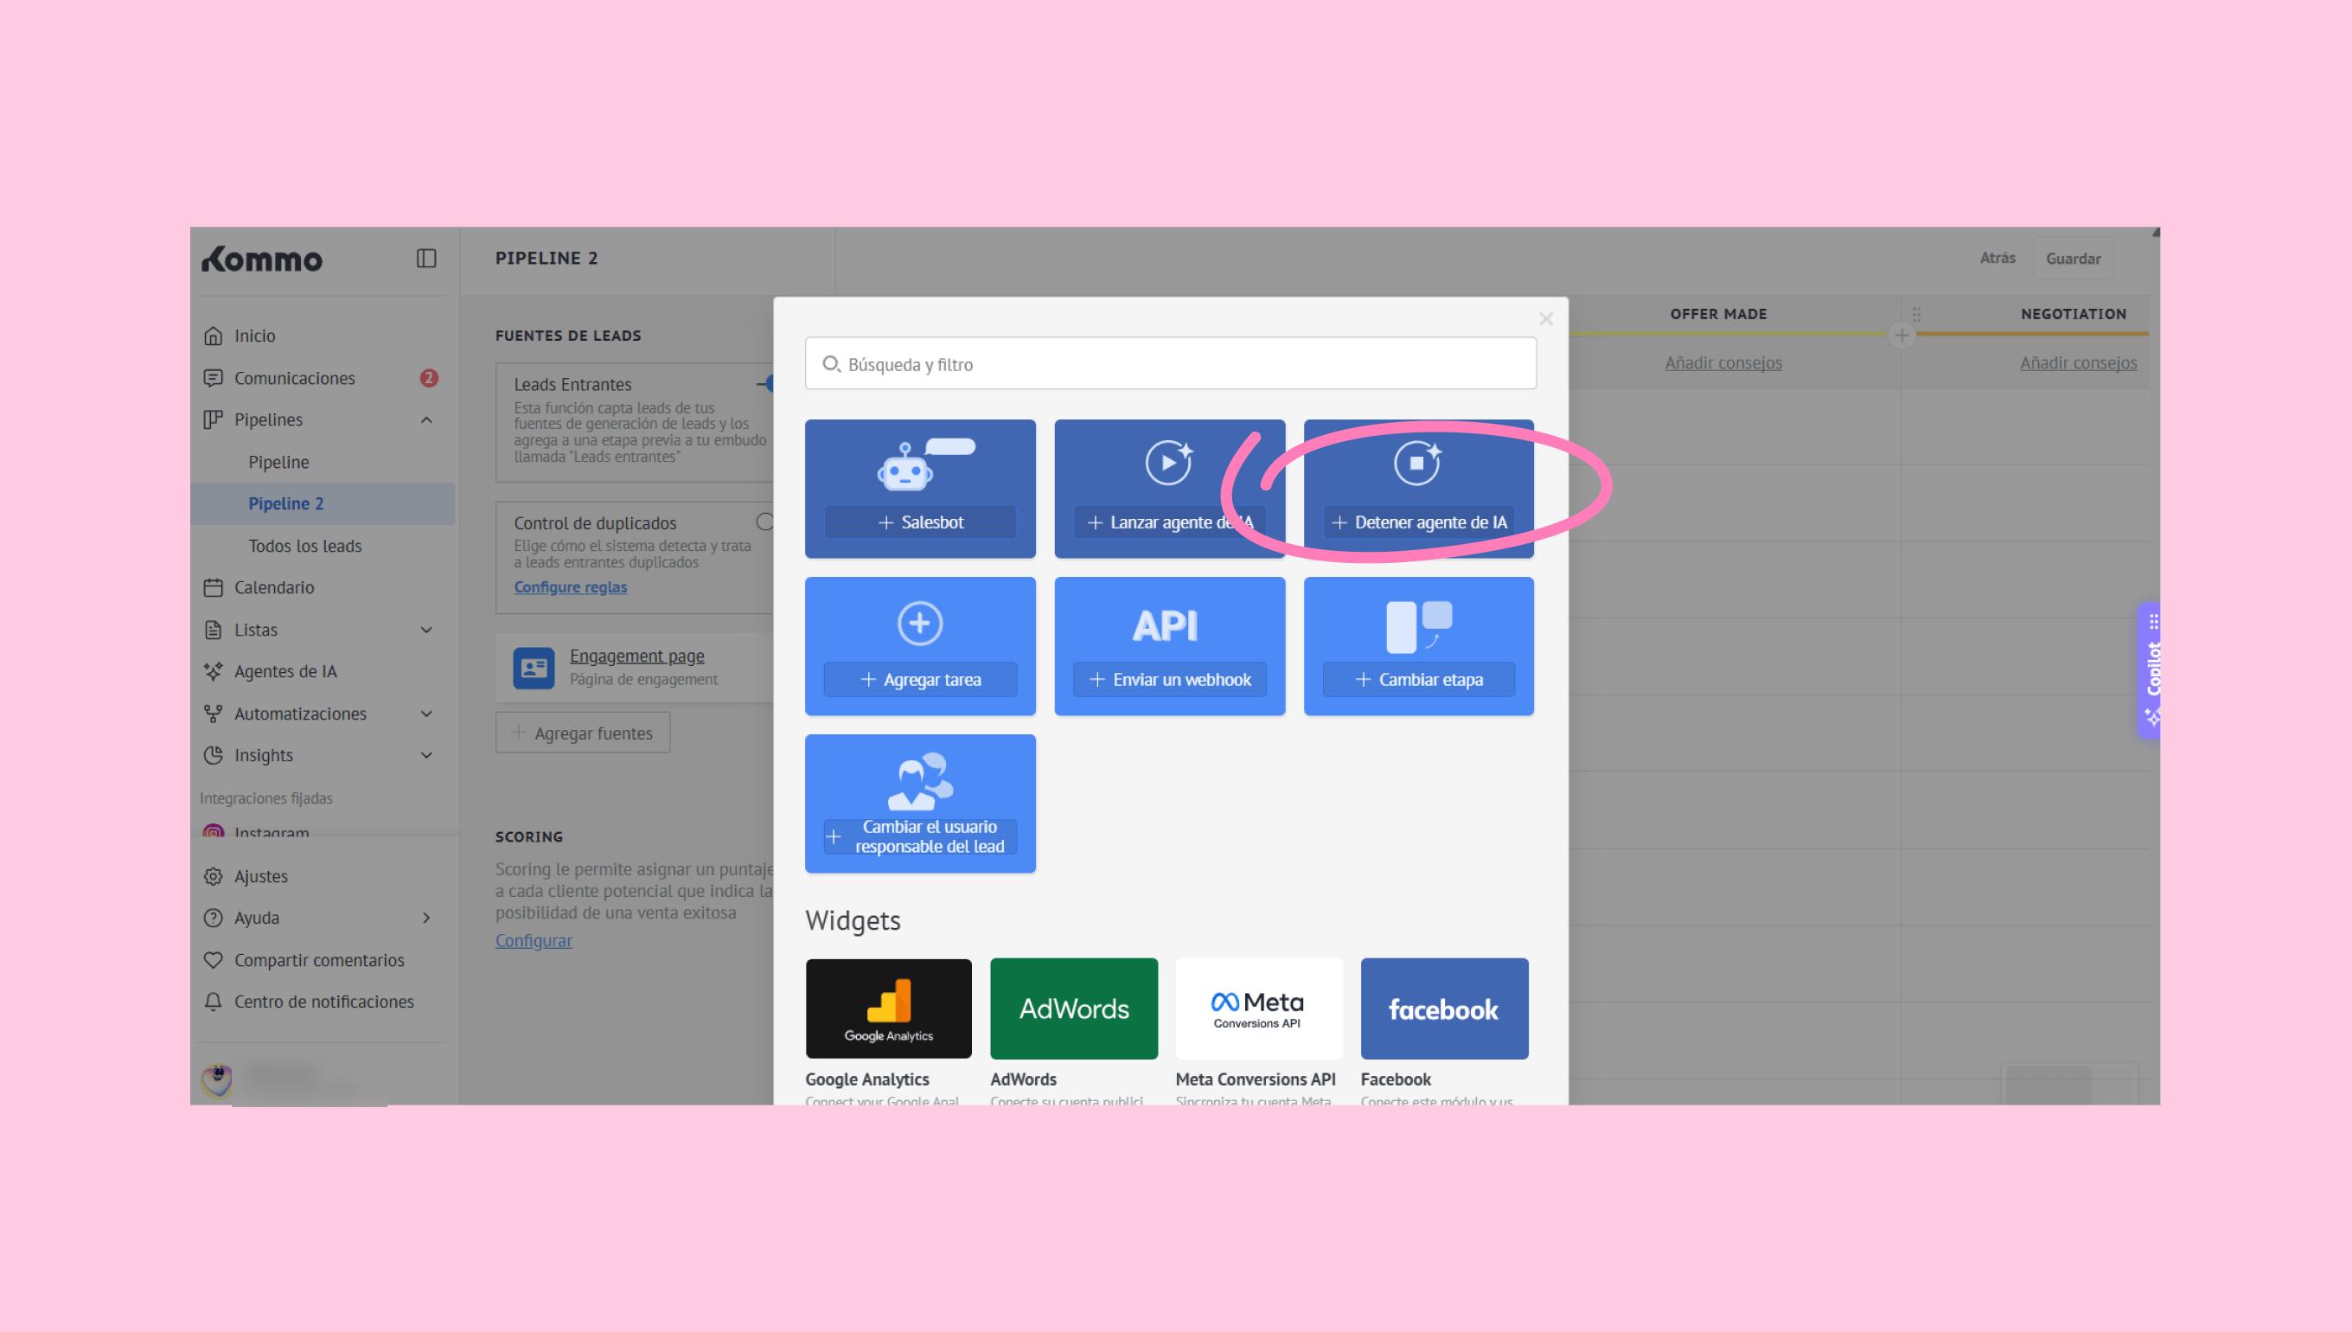Select the Cambiar etapa action tile

(1418, 646)
